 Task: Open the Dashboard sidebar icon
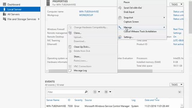coord(4,4)
